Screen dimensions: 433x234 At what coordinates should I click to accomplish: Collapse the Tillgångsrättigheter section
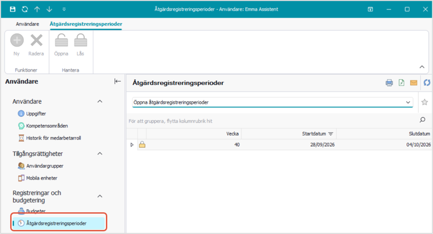point(100,153)
